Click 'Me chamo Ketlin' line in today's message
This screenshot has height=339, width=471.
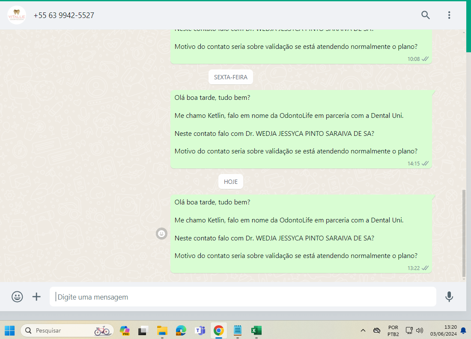pyautogui.click(x=289, y=220)
